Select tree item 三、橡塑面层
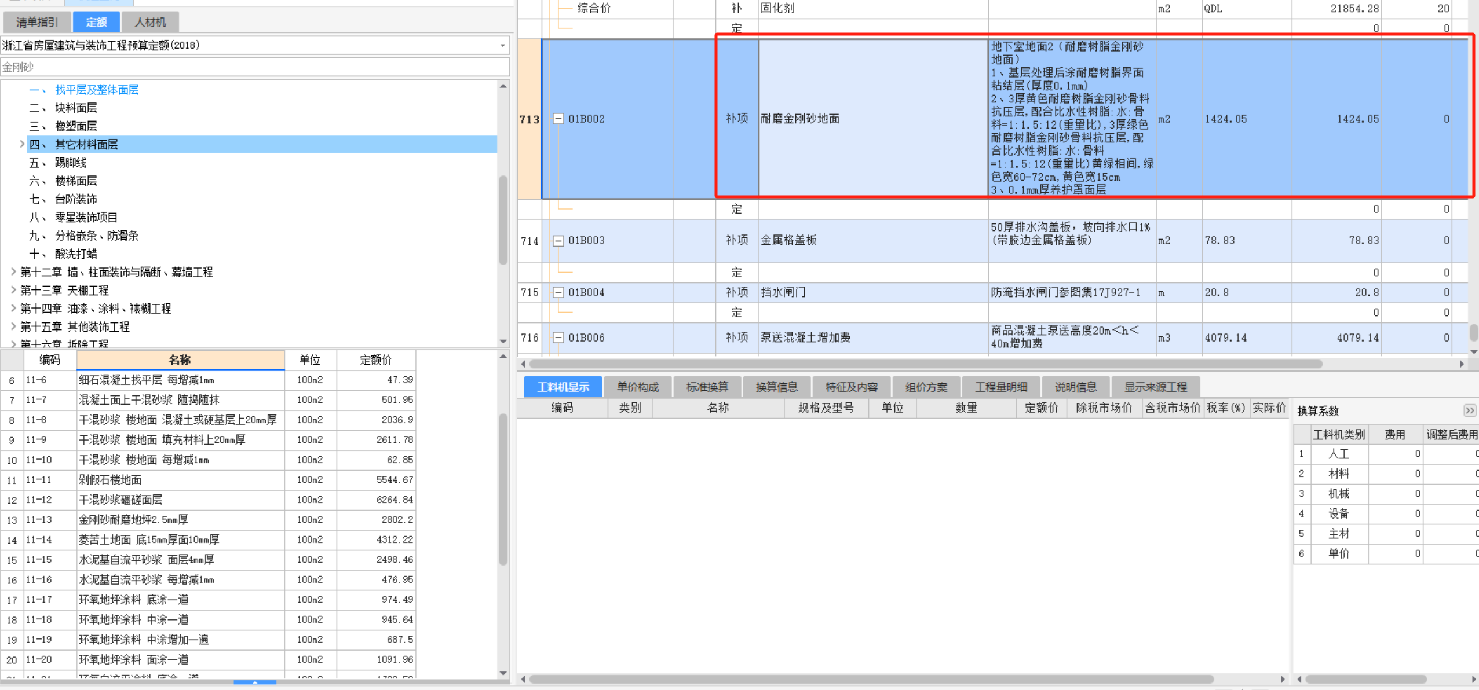1479x690 pixels. (63, 126)
